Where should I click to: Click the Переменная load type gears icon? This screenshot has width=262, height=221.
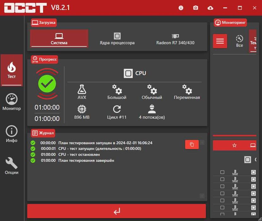(187, 89)
